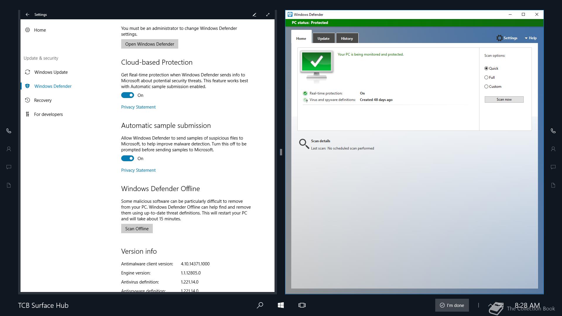Click Antimalware client version 4.10.14371.1000
This screenshot has width=562, height=316.
(x=195, y=264)
